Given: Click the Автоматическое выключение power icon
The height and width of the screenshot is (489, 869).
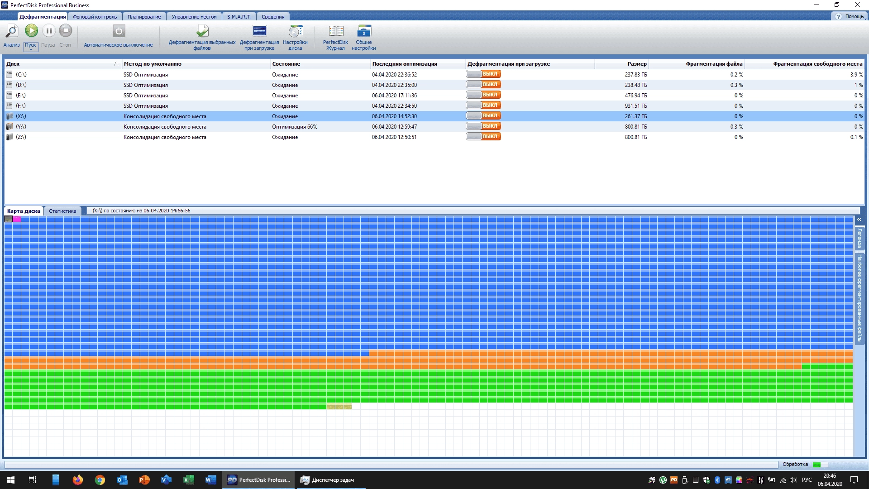Looking at the screenshot, I should click(x=119, y=31).
